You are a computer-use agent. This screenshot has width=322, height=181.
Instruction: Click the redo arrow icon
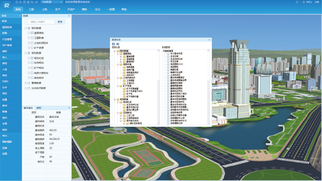[x=36, y=2]
